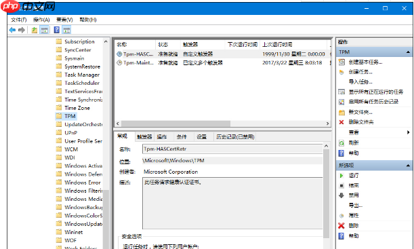This screenshot has height=249, width=414.
Task: Click 创建任务 in the Actions pane
Action: click(x=360, y=72)
